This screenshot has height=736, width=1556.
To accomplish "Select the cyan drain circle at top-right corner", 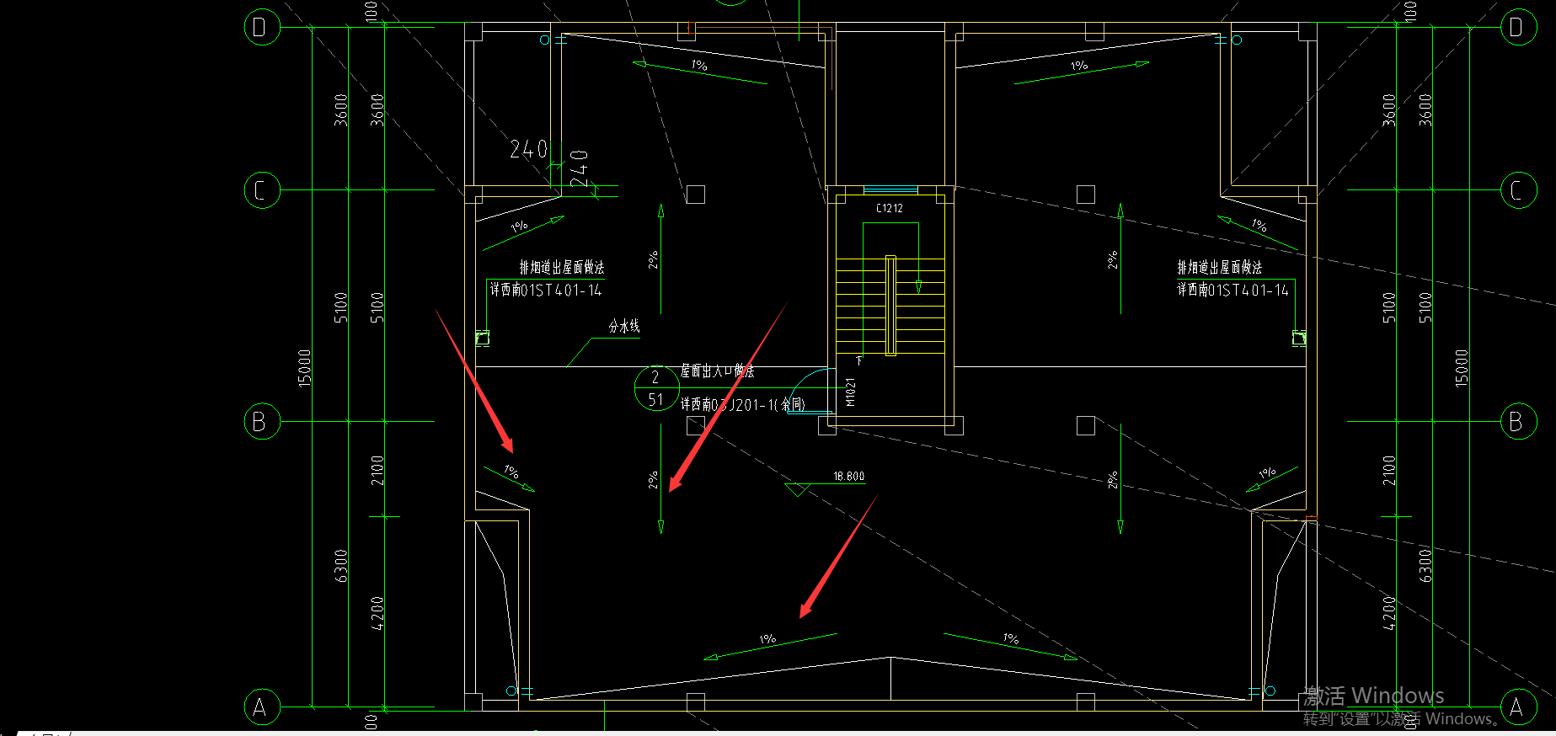I will (x=1237, y=40).
